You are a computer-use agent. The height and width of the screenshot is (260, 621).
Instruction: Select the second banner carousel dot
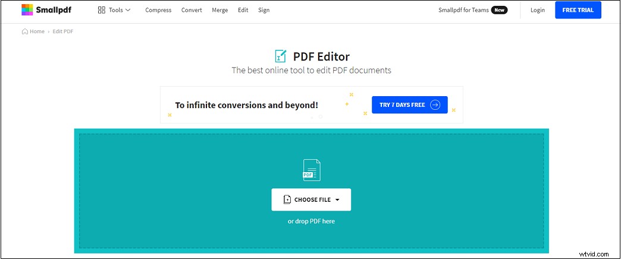coord(321,116)
